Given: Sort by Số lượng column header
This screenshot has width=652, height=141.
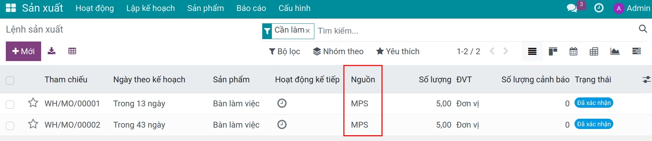Looking at the screenshot, I should 435,80.
